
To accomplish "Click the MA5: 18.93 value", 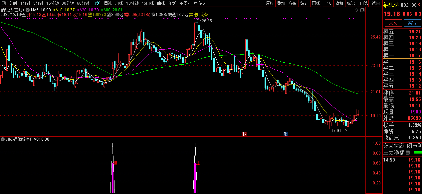I will point(41,10).
